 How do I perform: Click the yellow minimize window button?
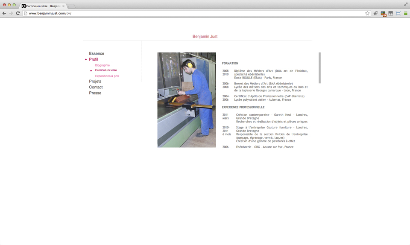point(9,5)
